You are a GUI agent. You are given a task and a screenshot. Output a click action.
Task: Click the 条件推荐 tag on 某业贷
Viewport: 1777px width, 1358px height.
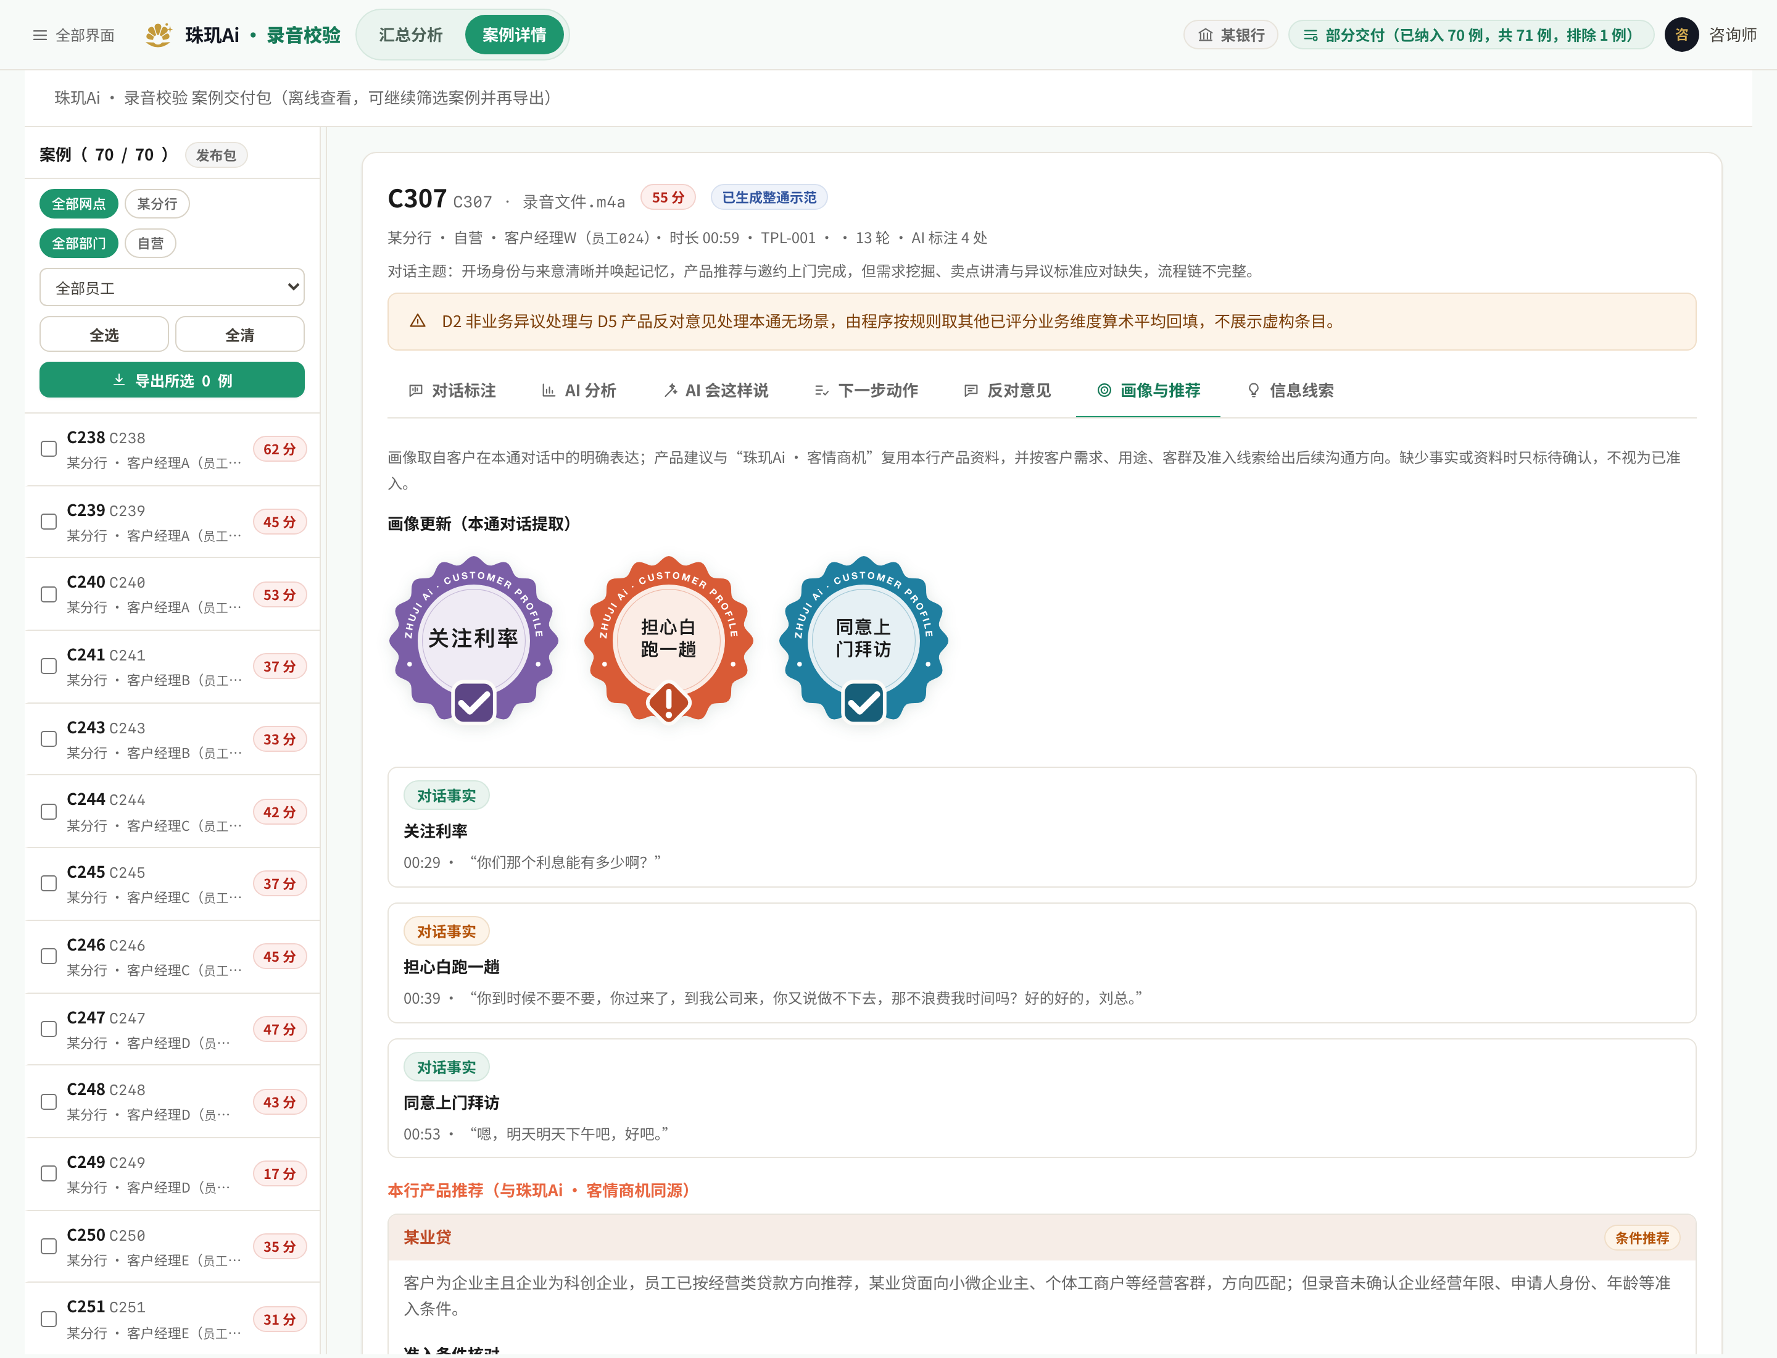[x=1641, y=1238]
